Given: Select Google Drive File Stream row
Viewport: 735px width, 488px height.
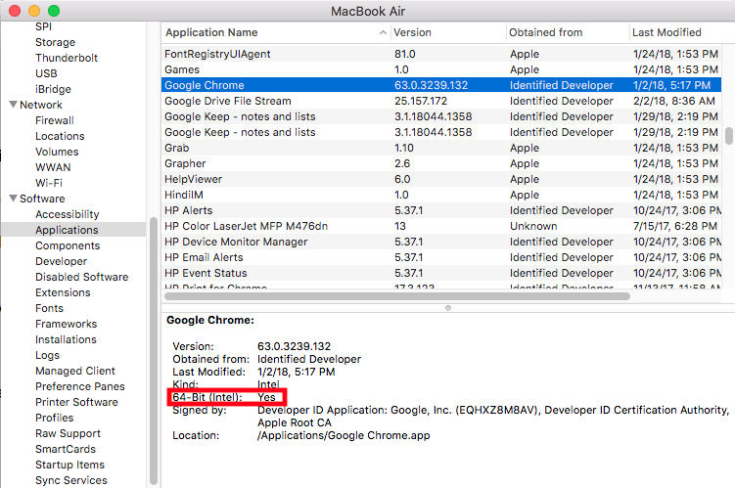Looking at the screenshot, I should [441, 101].
